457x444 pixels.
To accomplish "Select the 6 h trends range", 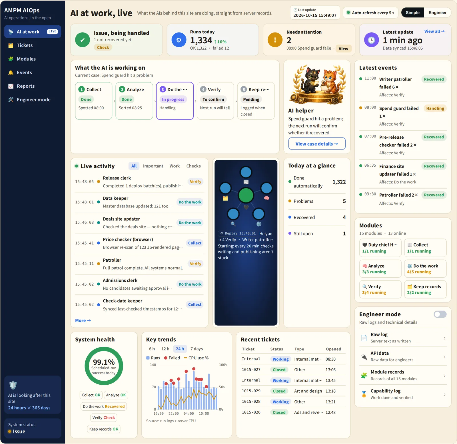I will pyautogui.click(x=152, y=349).
